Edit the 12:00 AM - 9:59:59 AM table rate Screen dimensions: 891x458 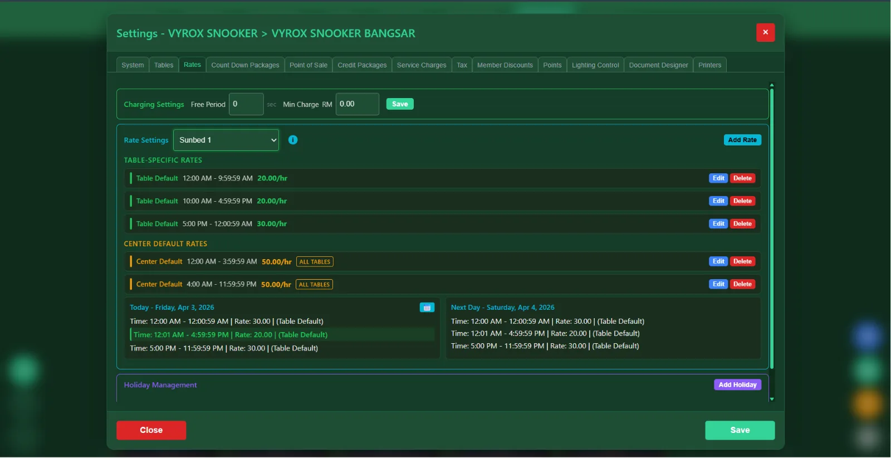tap(718, 178)
